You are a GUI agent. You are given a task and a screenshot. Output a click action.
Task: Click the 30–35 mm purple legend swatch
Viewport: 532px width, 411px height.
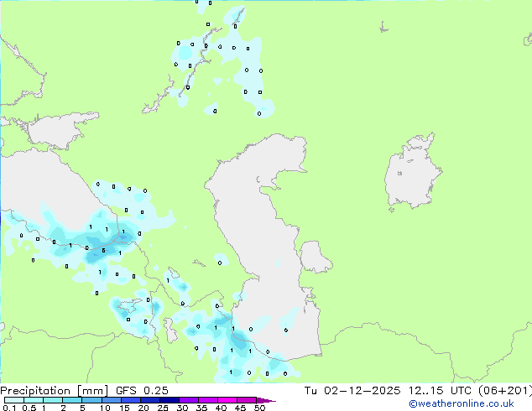(189, 400)
